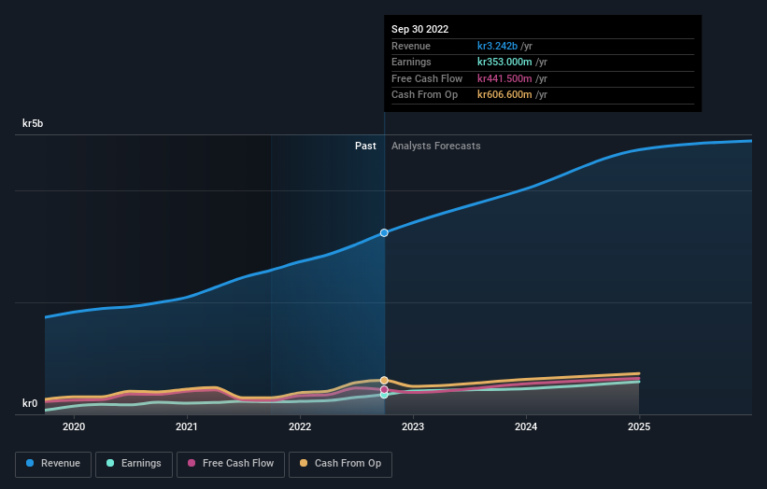Click the Cash From Op row label in tooltip
The image size is (767, 489).
pyautogui.click(x=424, y=95)
